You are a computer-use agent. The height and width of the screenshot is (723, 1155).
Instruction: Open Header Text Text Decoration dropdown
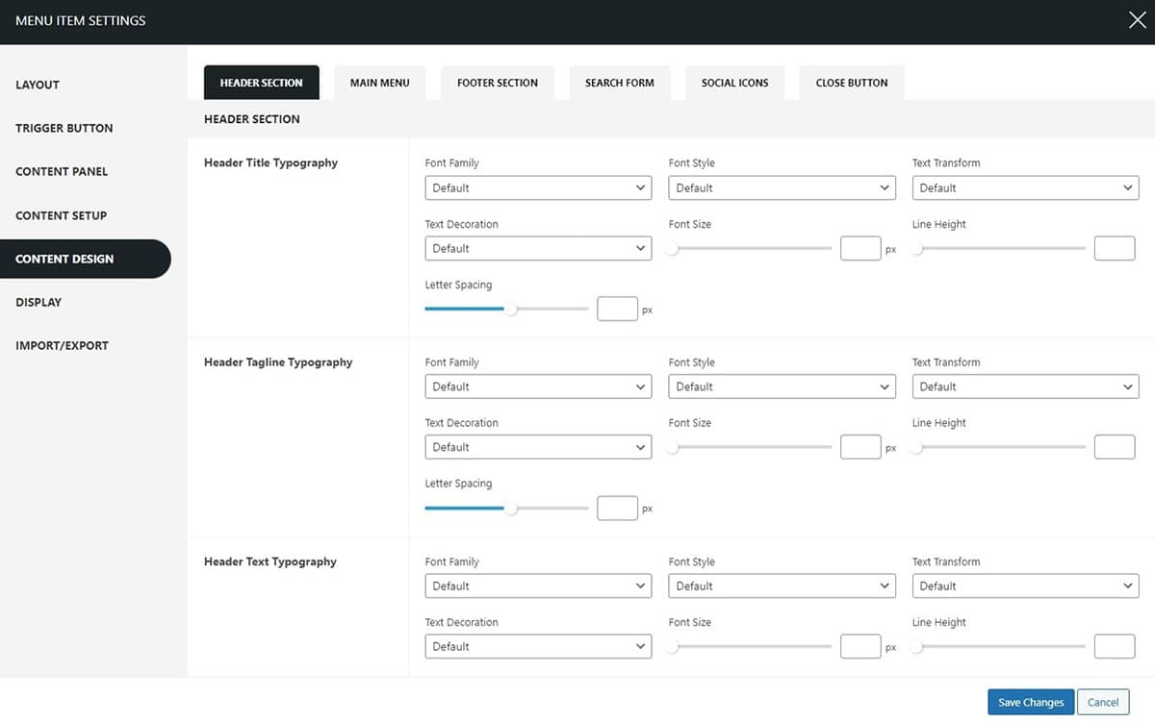(x=538, y=646)
